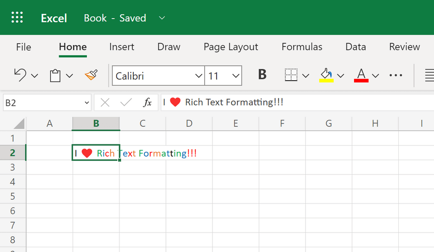This screenshot has height=252, width=434.
Task: Select row 6 header
Action: [x=13, y=211]
